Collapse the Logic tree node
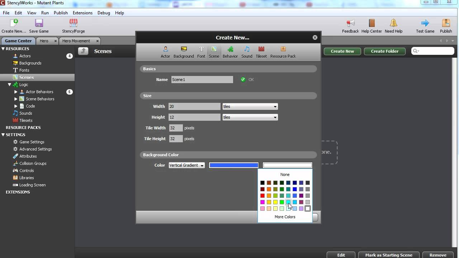This screenshot has width=459, height=258. [10, 85]
